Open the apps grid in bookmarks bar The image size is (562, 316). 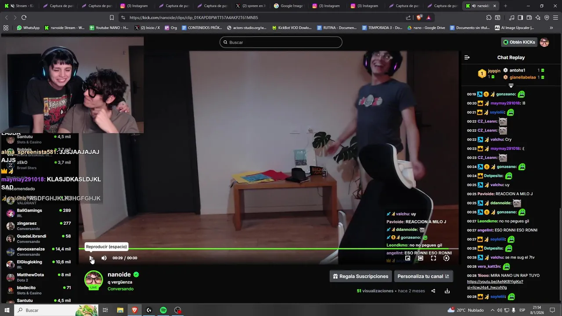[x=6, y=28]
